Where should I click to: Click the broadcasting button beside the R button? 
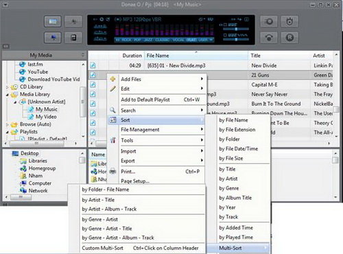(269, 38)
